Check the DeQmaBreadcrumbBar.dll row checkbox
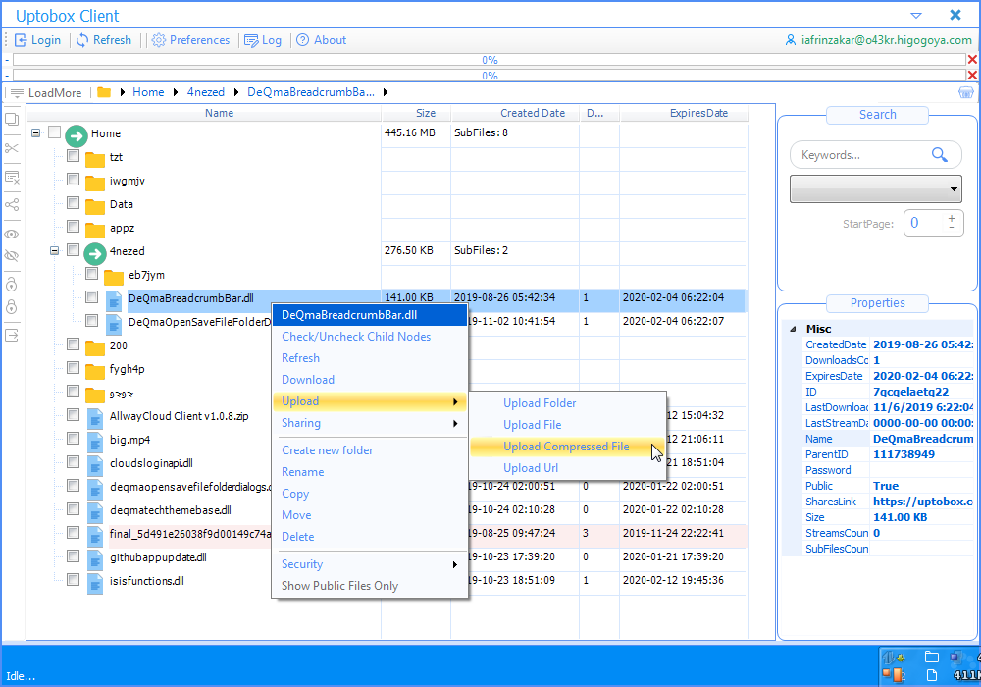Image resolution: width=981 pixels, height=687 pixels. (x=92, y=296)
